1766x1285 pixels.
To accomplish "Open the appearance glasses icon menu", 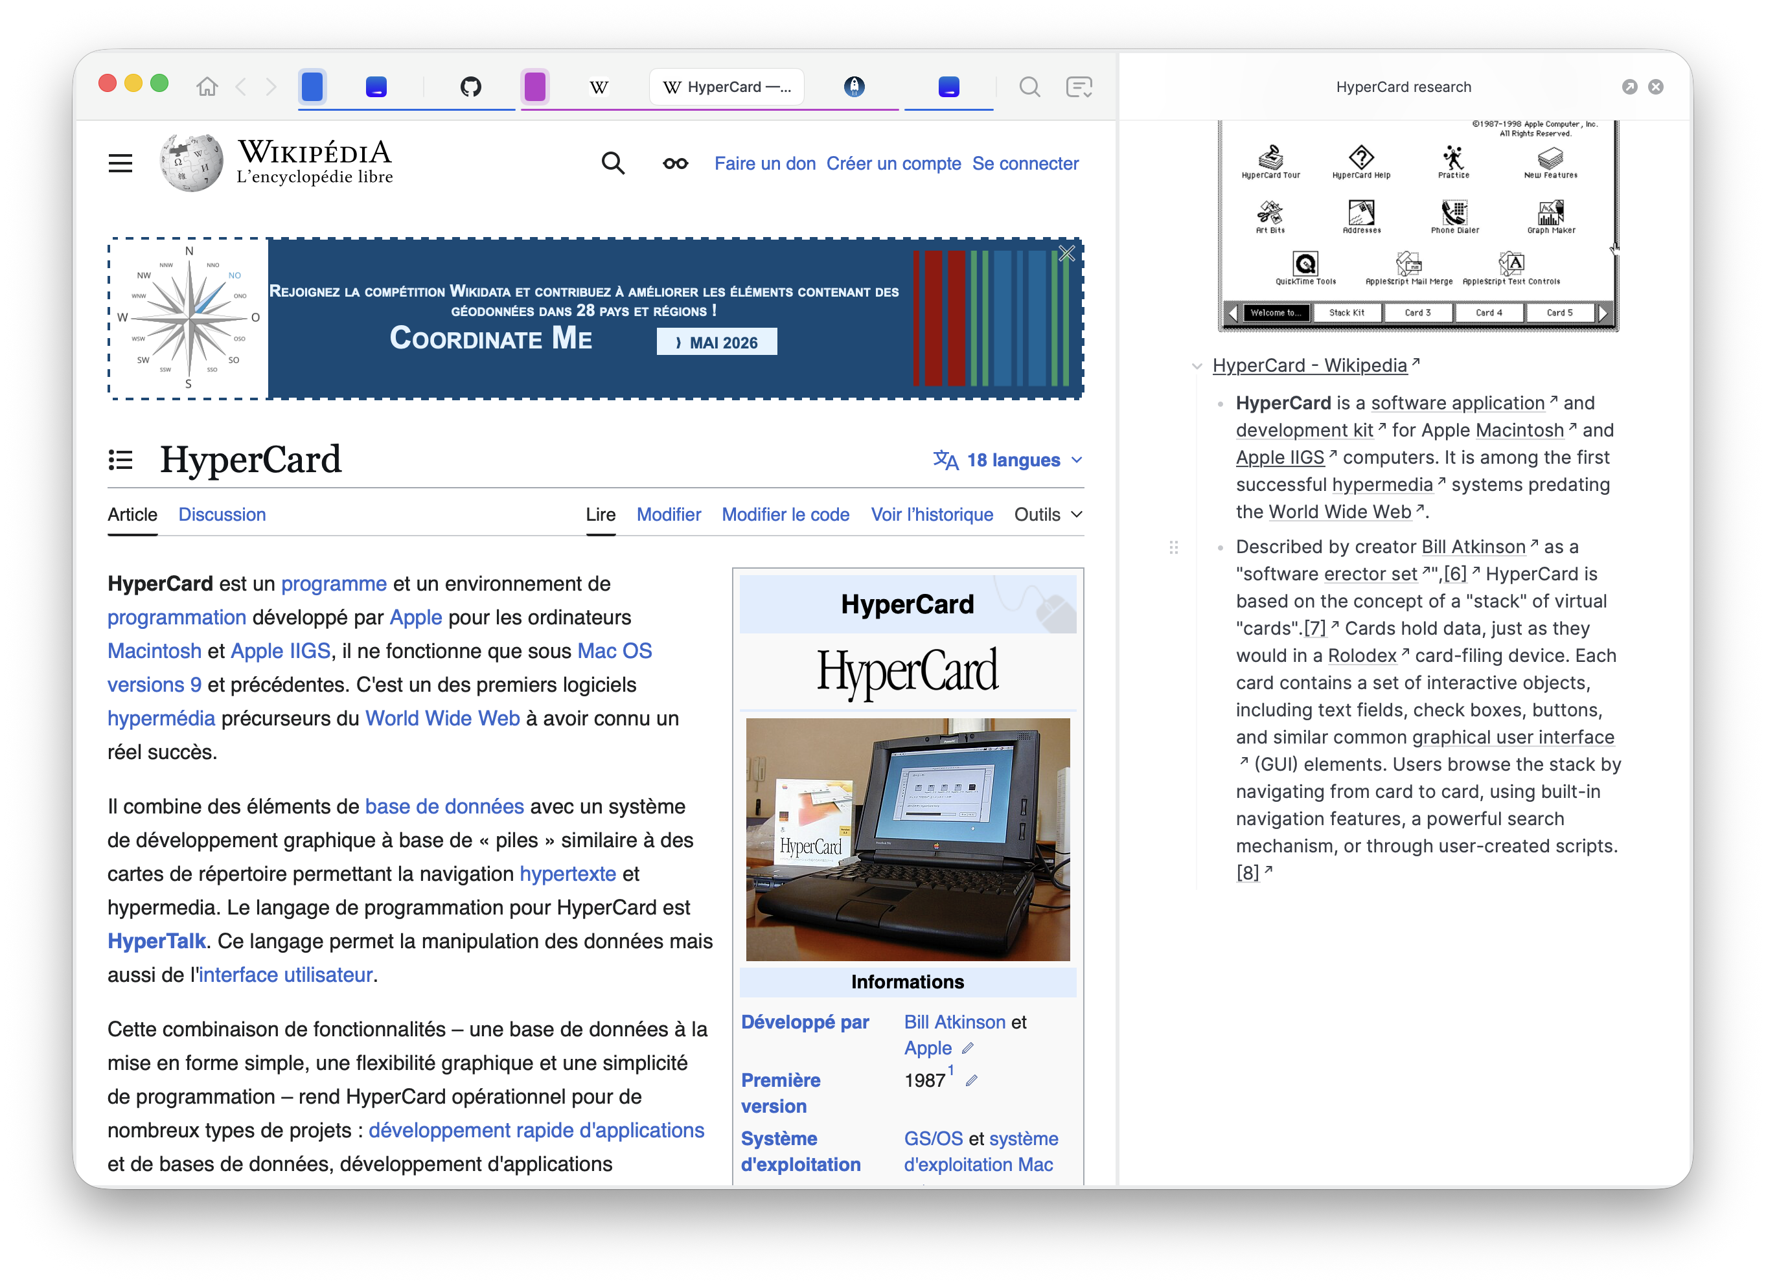I will pyautogui.click(x=675, y=163).
